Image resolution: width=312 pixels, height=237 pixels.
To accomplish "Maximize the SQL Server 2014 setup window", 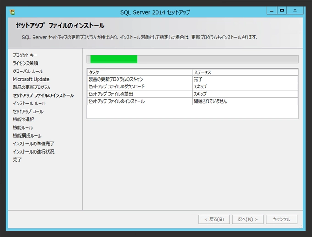I will coord(282,11).
